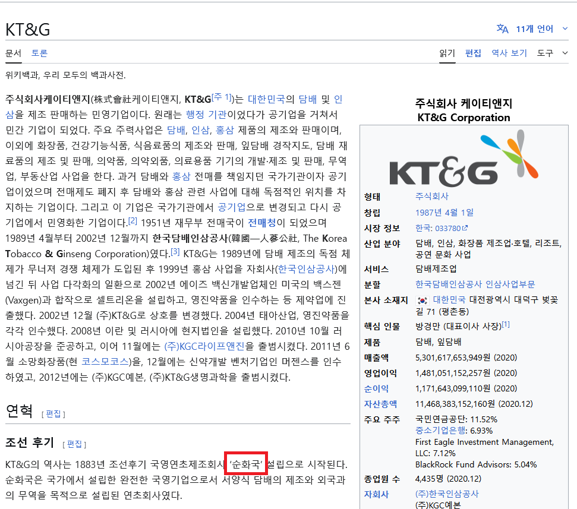The width and height of the screenshot is (577, 509).
Task: Select the 문서 tab
Action: (13, 53)
